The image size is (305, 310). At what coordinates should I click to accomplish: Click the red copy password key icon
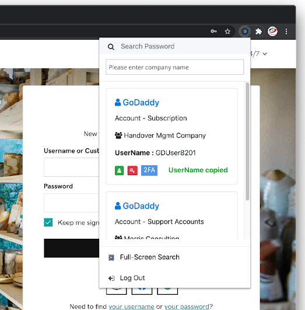(x=132, y=170)
